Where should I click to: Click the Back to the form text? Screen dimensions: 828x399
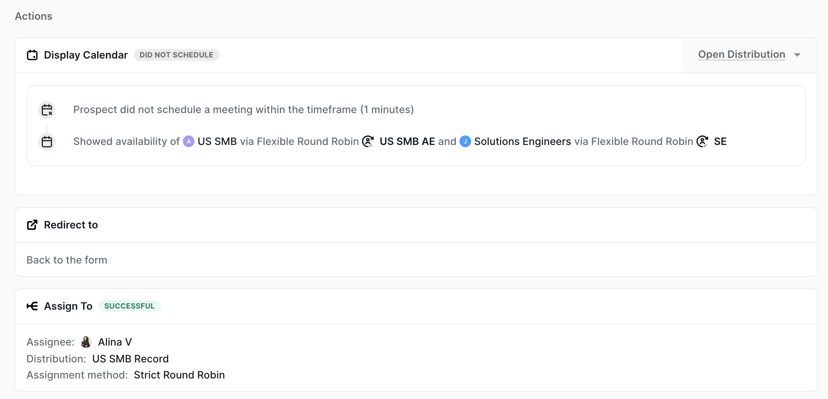point(67,260)
